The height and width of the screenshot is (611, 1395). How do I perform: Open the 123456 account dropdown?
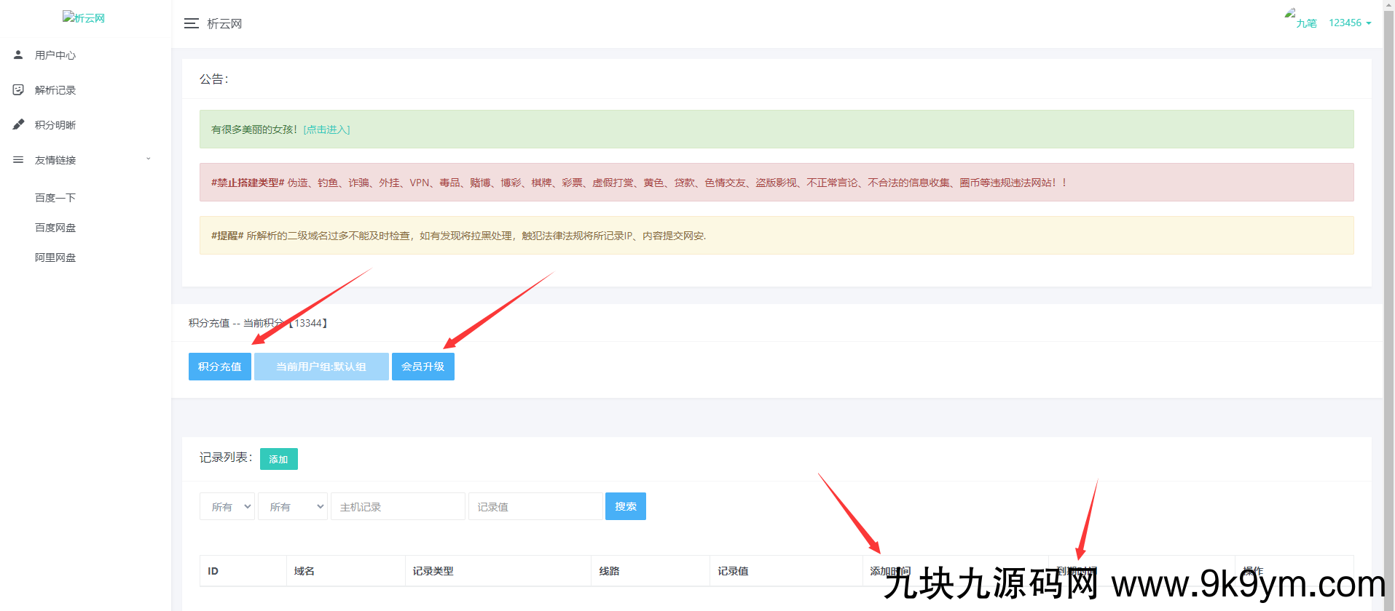coord(1349,23)
